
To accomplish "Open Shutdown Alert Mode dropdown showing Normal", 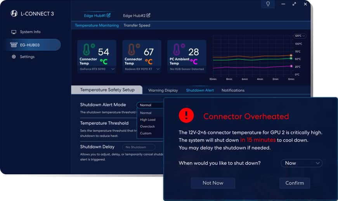I will pos(150,105).
